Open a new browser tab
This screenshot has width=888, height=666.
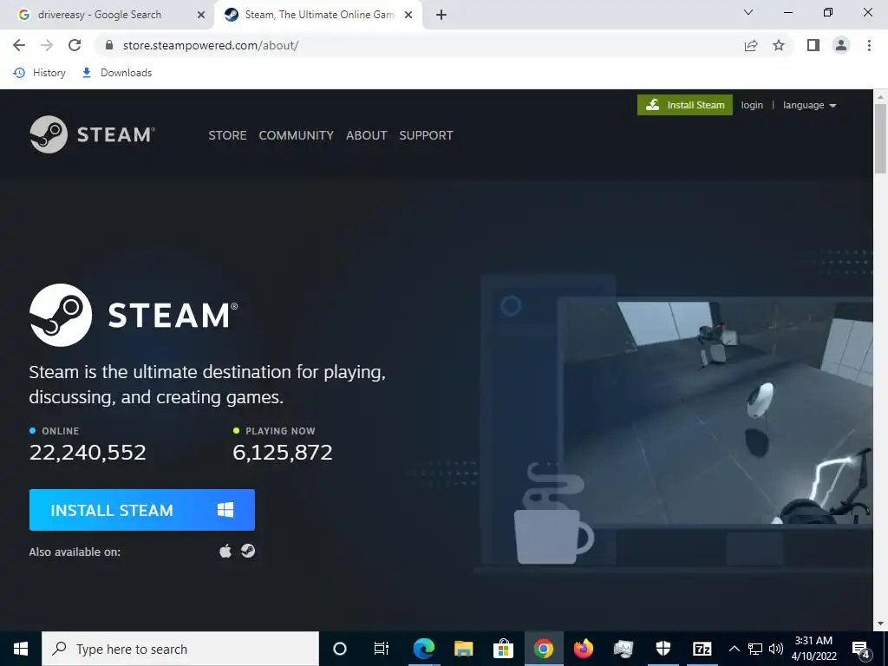(441, 15)
